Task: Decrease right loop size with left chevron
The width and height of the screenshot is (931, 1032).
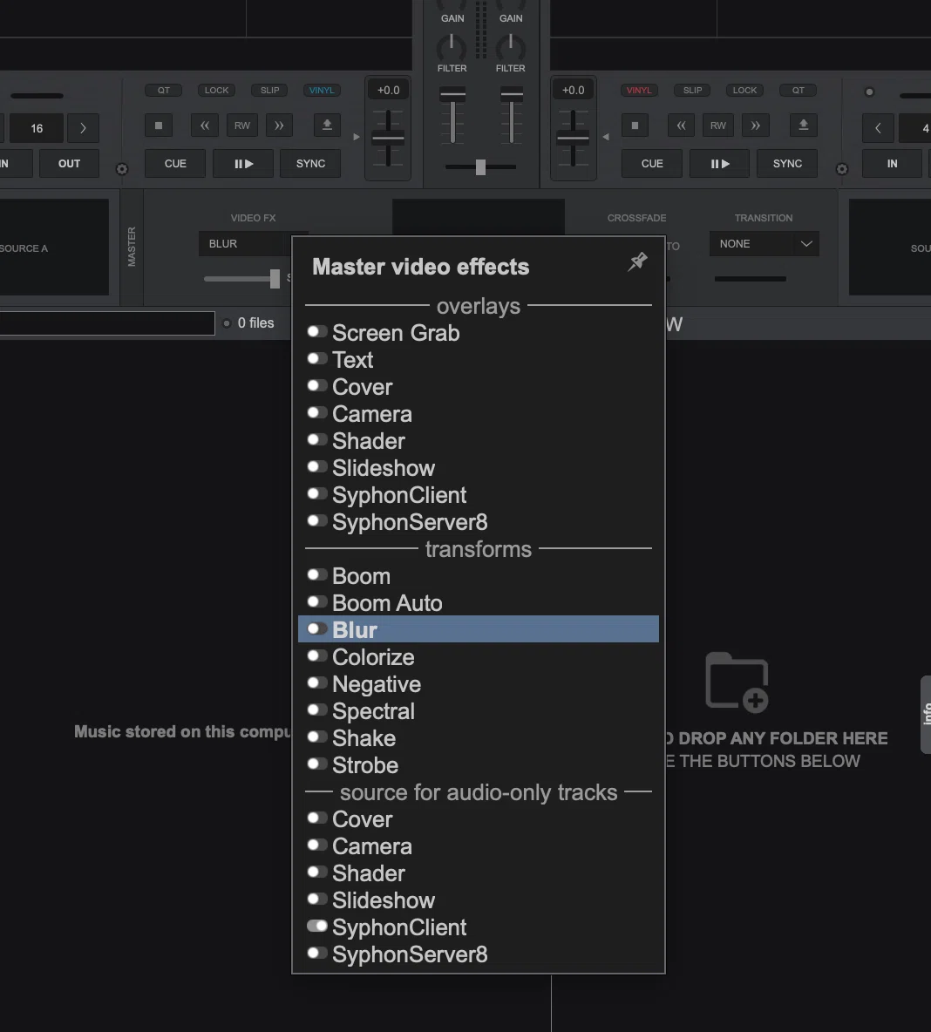Action: coord(878,128)
